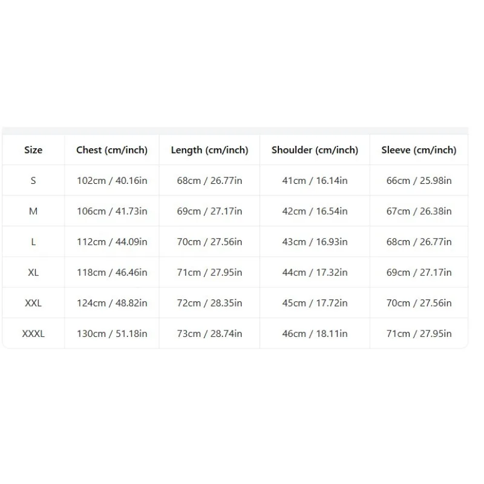Screen dimensions: 484x484
Task: Click the XXXL size label
Action: point(33,333)
